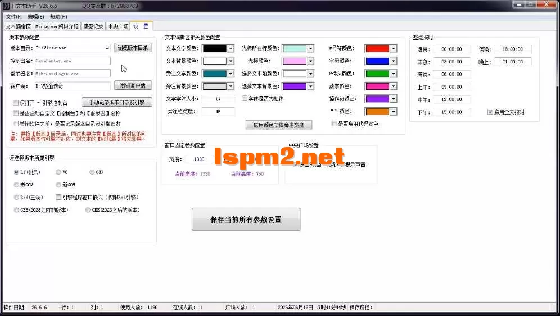Viewport: 560px width, 316px height.
Task: Open the 字母颜色 dropdown arrow
Action: 394,61
